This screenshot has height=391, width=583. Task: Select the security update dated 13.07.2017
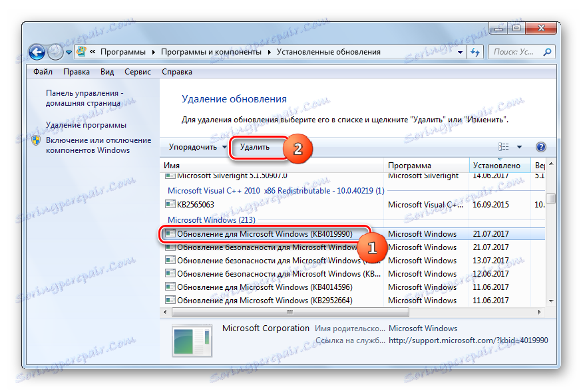(354, 261)
